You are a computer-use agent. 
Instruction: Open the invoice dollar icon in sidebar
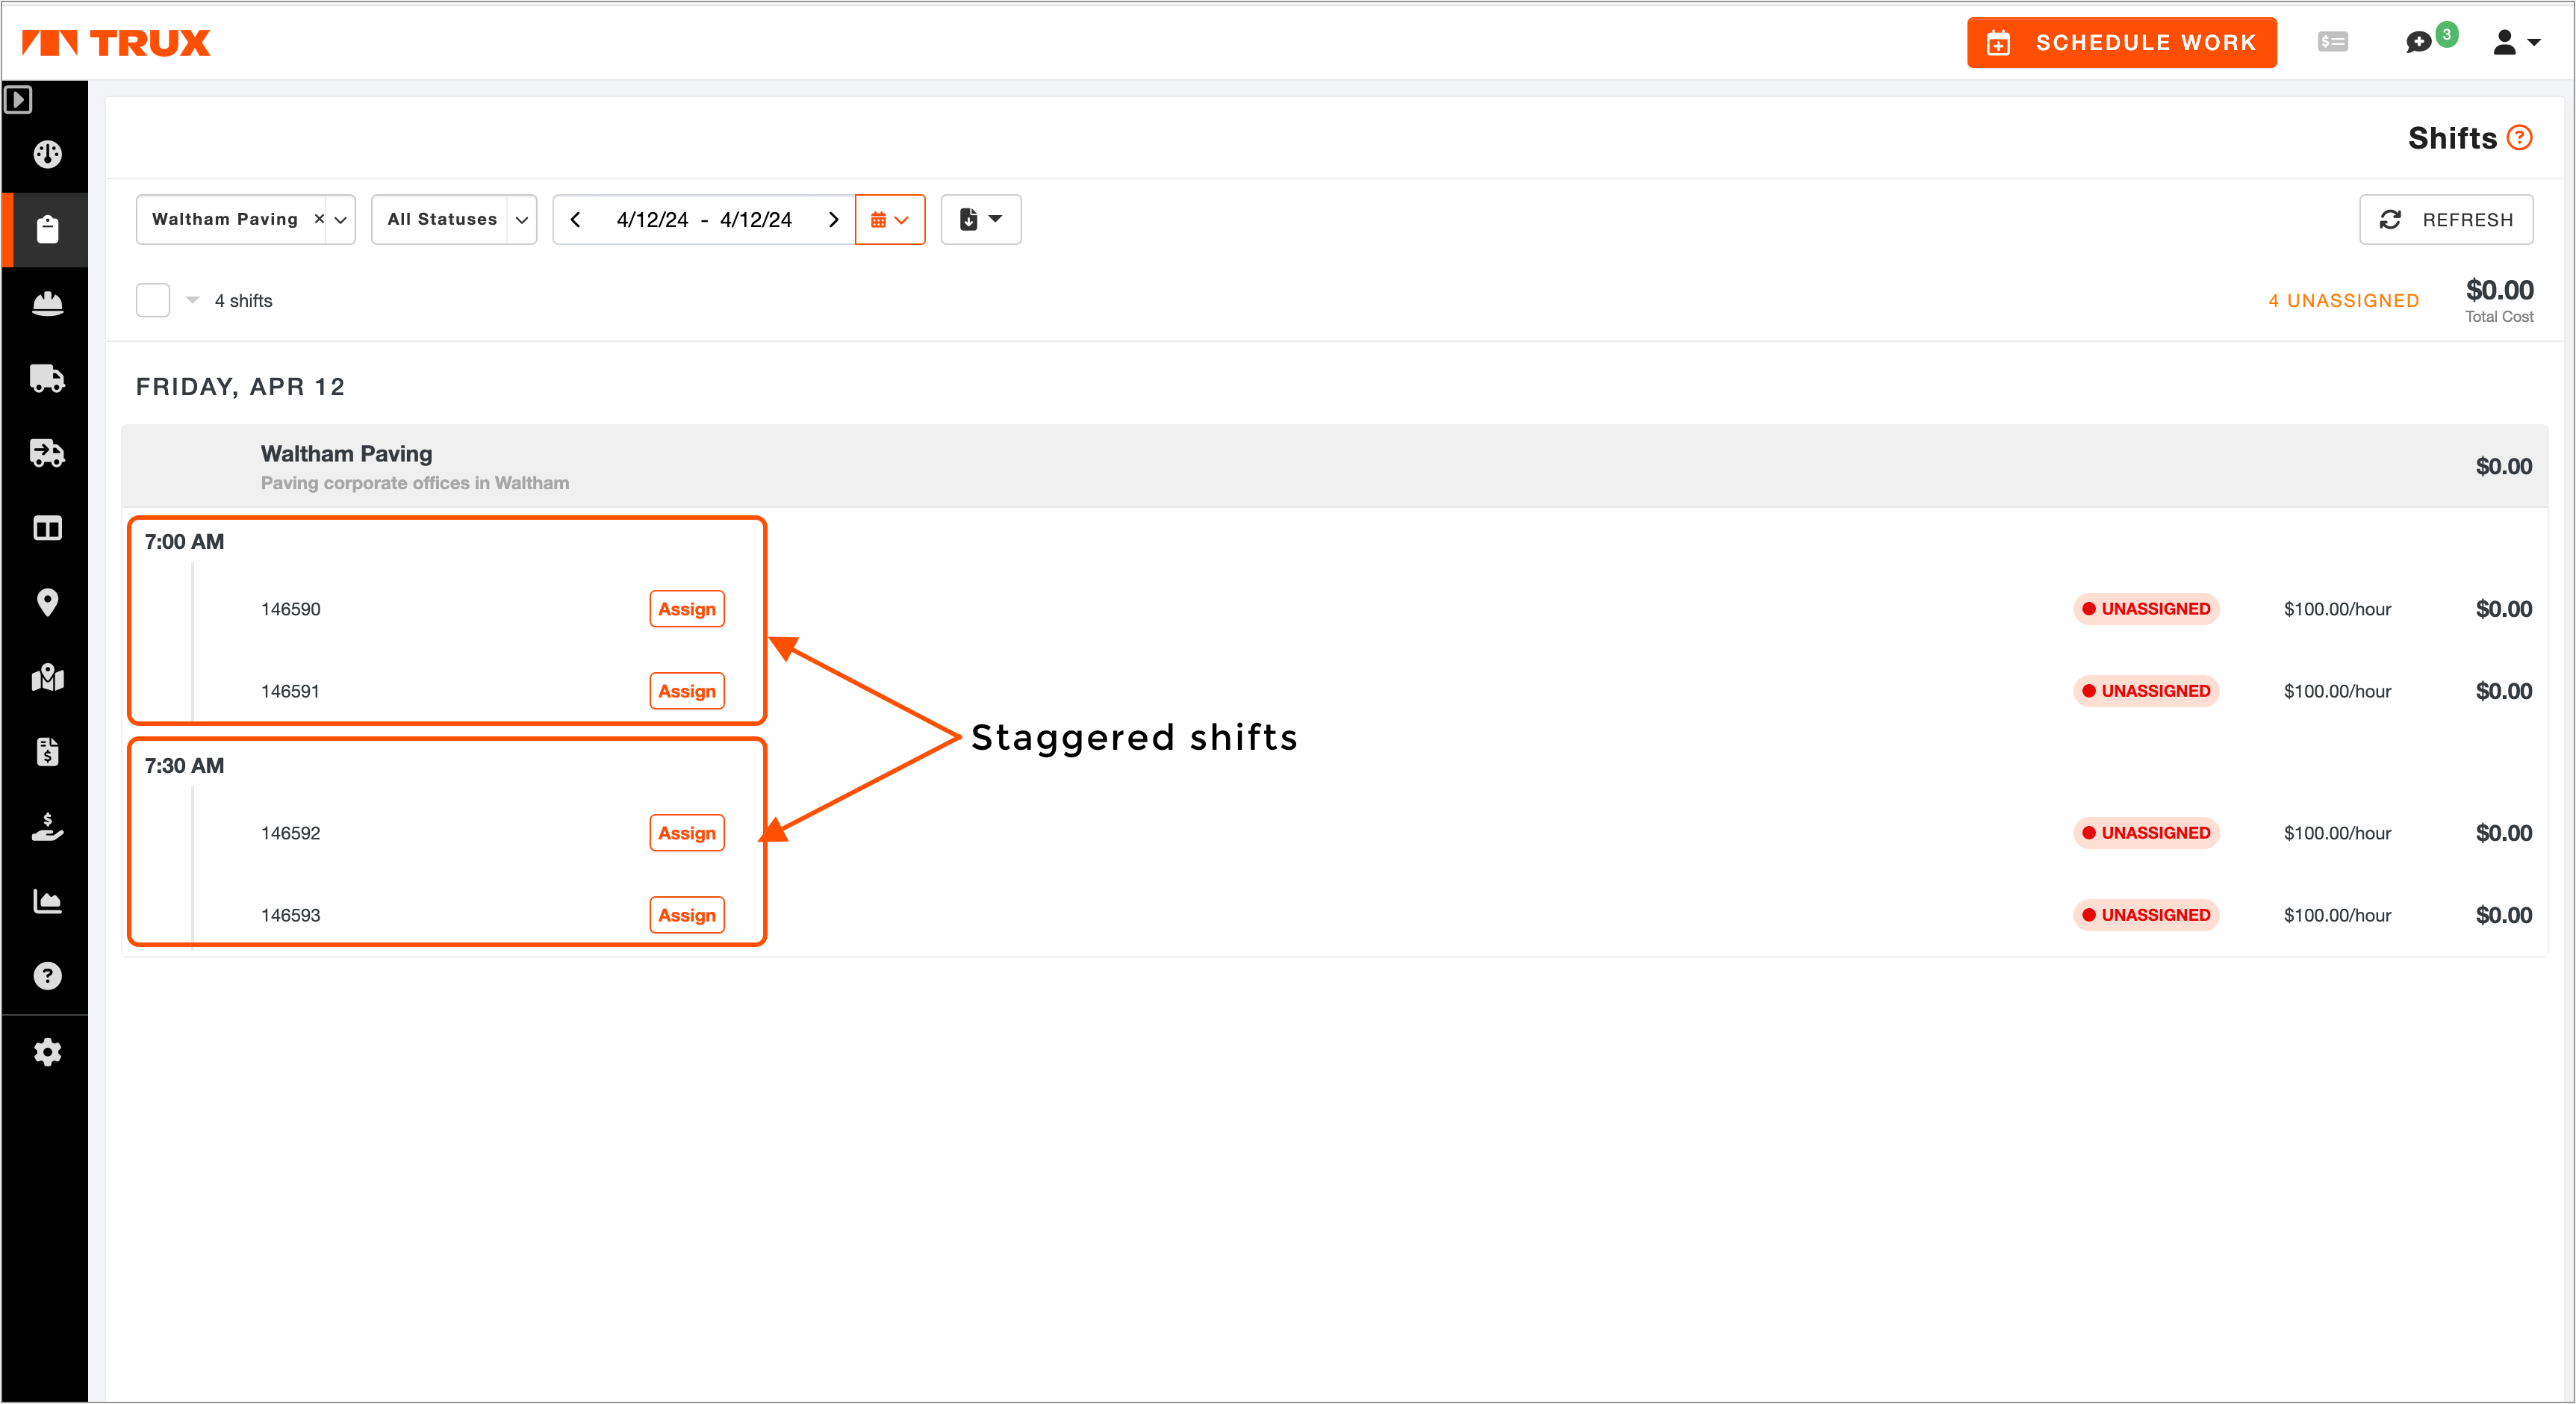47,751
